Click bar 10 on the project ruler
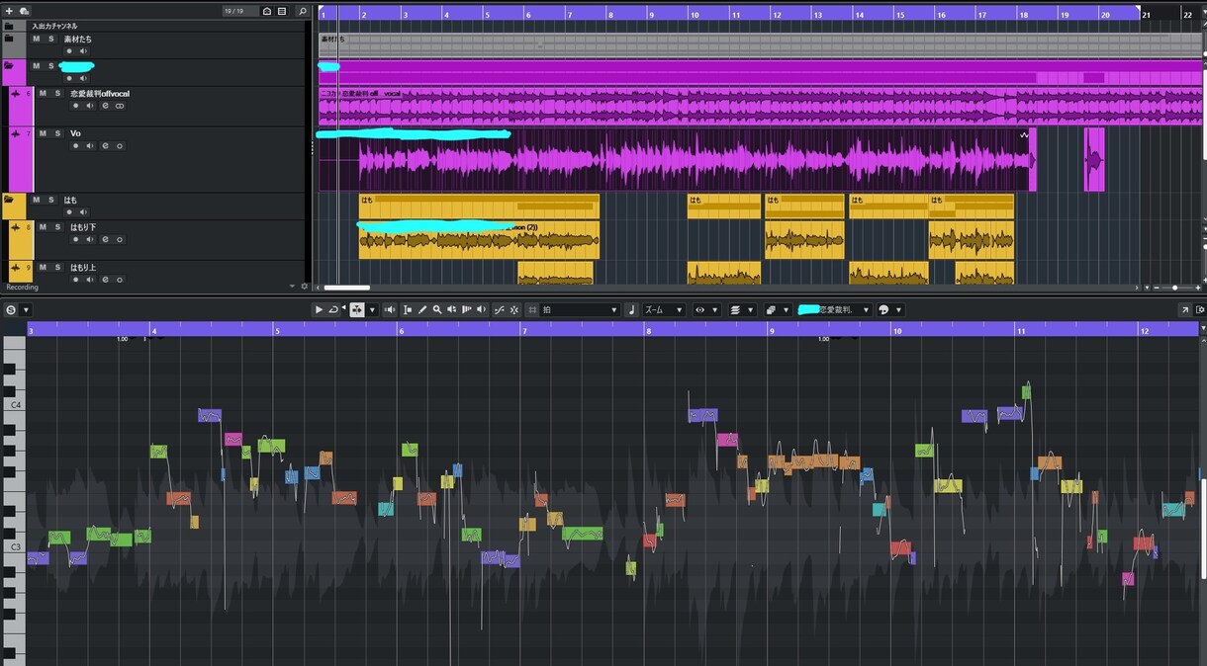1207x666 pixels. point(693,13)
